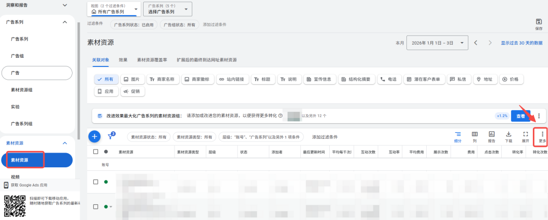Image resolution: width=548 pixels, height=220 pixels.
Task: Open 实验 in the sidebar
Action: click(x=15, y=107)
